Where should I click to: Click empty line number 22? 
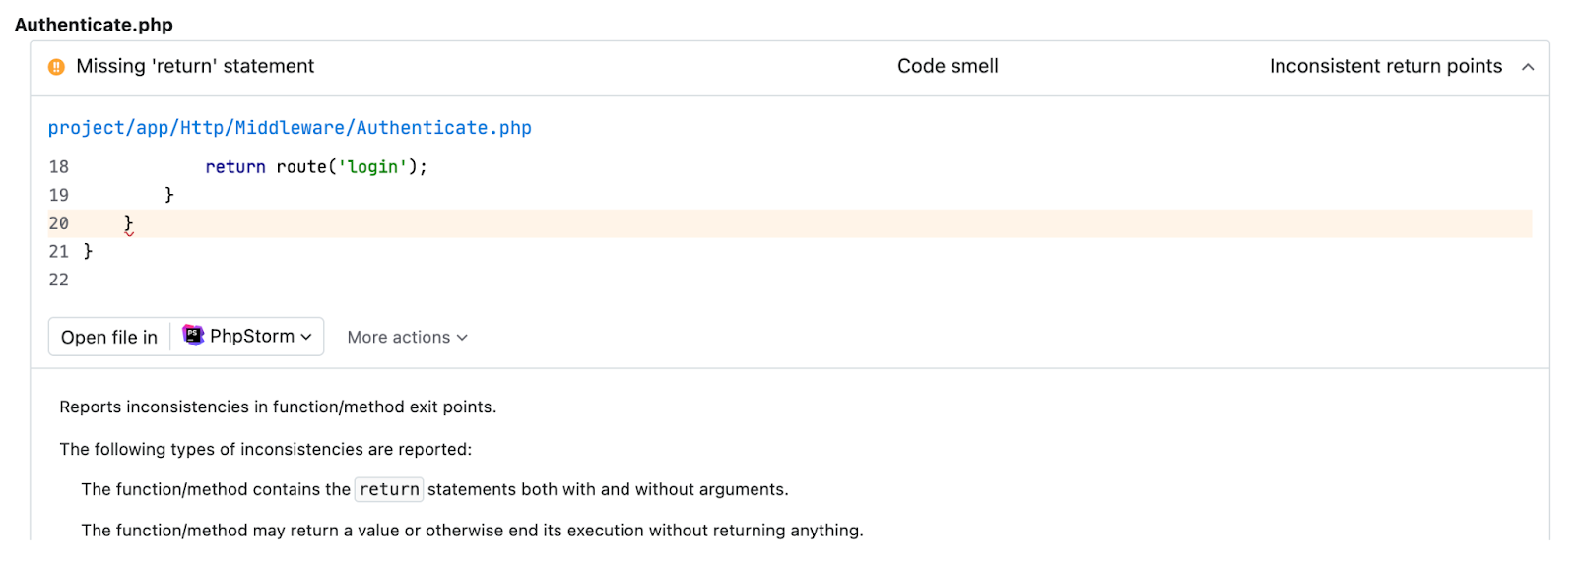59,280
